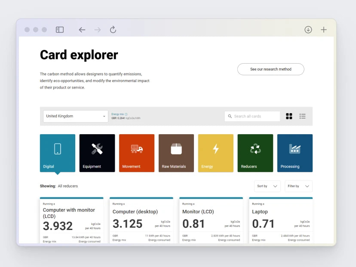Screen dimensions: 356x267
Task: Select the Processing category tile
Action: pos(295,153)
